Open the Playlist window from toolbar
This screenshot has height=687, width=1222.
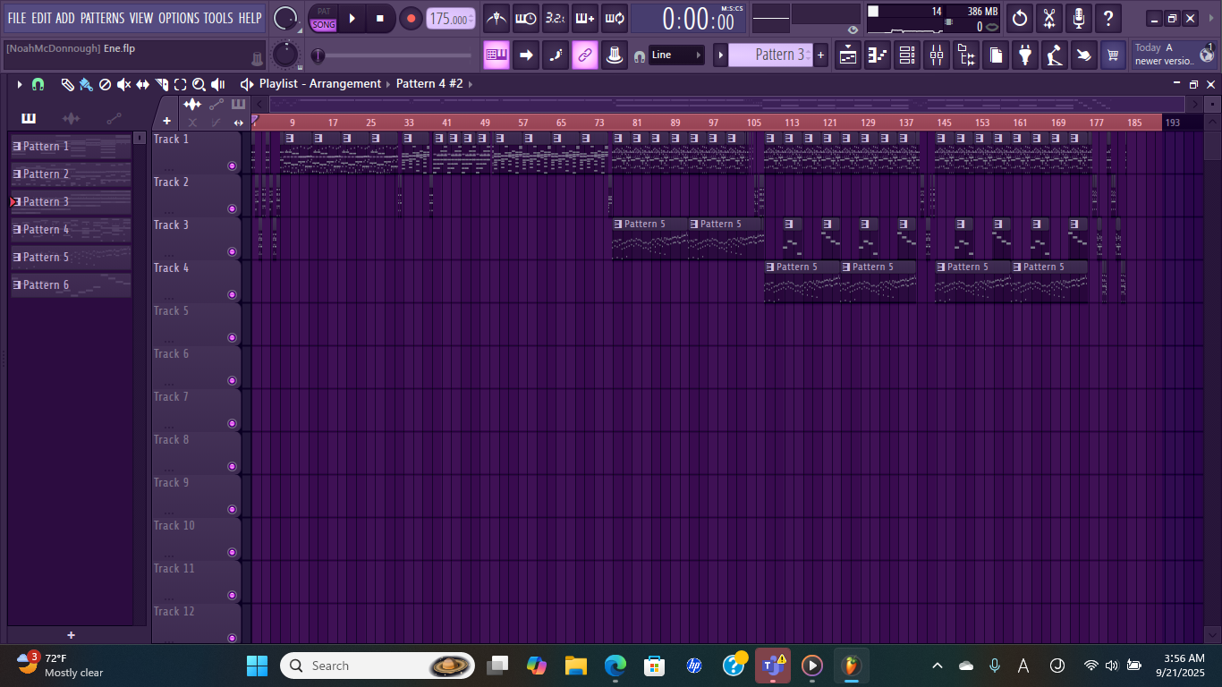[848, 55]
